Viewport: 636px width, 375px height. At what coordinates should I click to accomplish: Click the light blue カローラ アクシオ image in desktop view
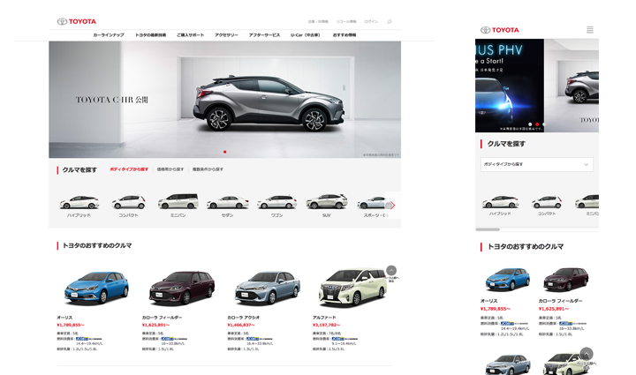tap(268, 288)
